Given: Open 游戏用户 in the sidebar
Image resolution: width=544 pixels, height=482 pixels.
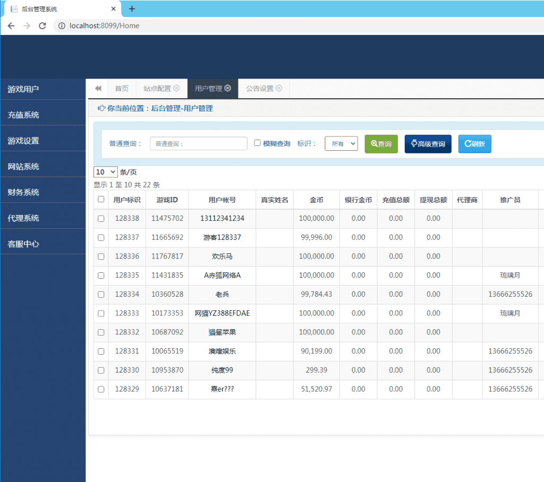Looking at the screenshot, I should (x=43, y=89).
